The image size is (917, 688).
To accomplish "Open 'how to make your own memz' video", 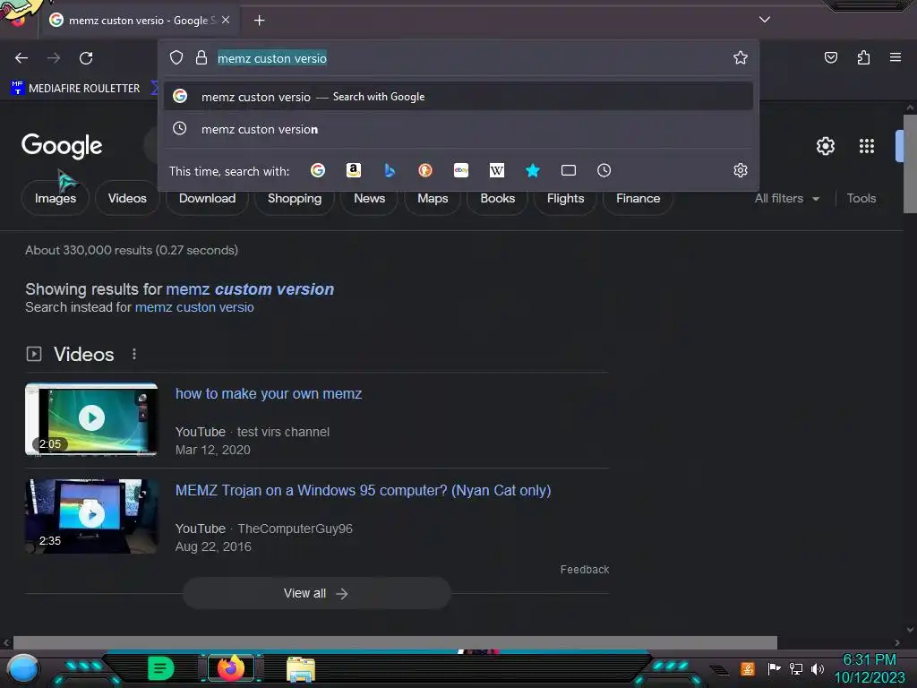I will [x=269, y=394].
